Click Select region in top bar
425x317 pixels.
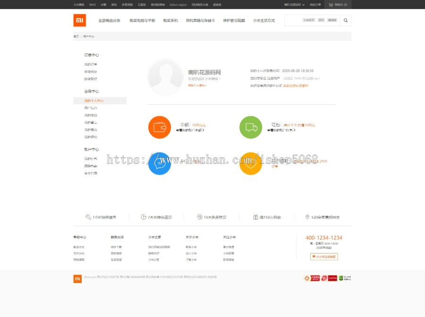point(178,5)
